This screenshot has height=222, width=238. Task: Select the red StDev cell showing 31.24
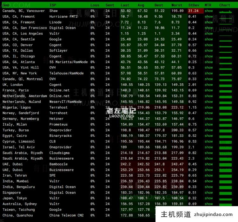tap(193, 11)
